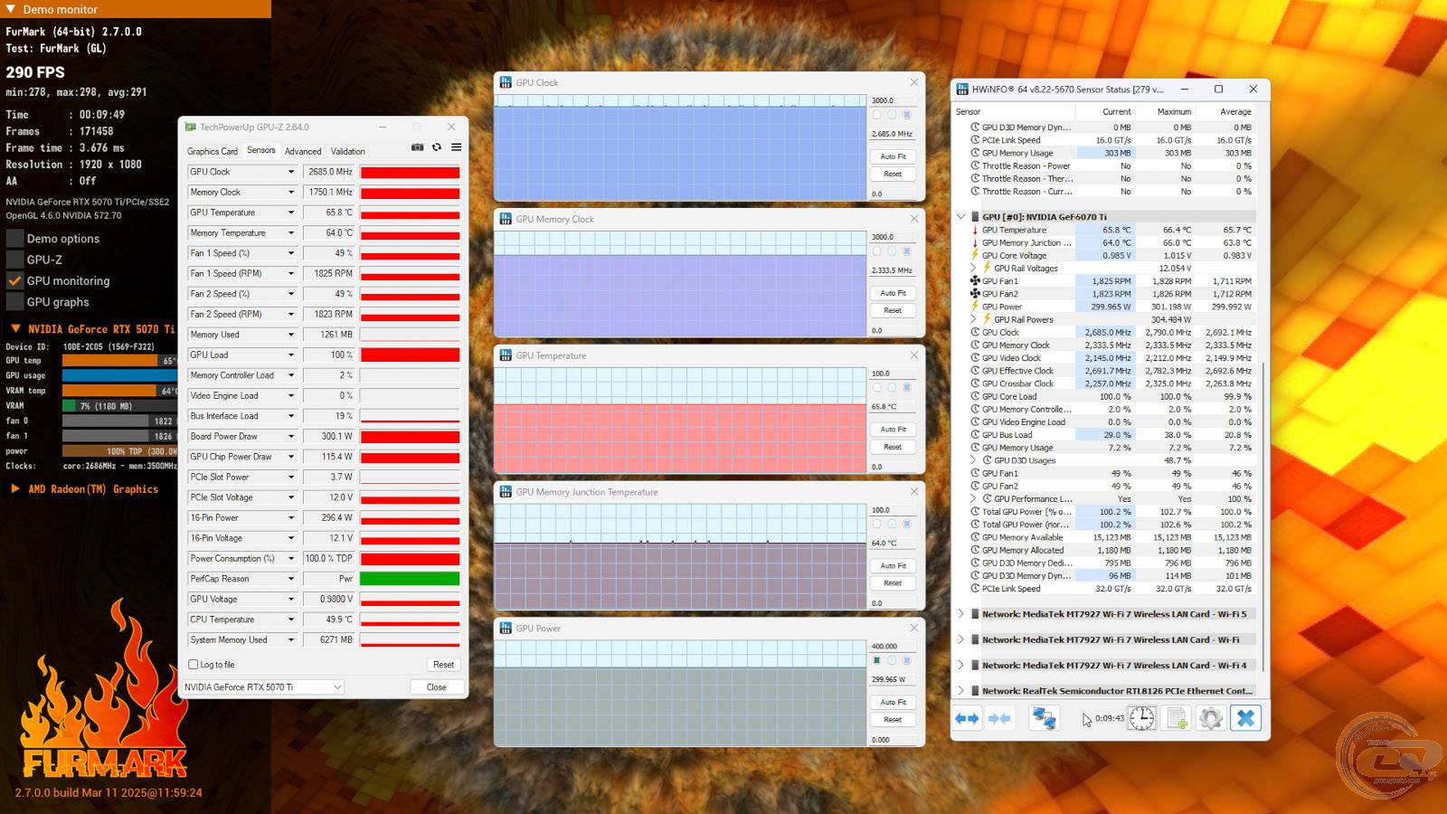Click first round toggle in GPU Clock graph

876,115
